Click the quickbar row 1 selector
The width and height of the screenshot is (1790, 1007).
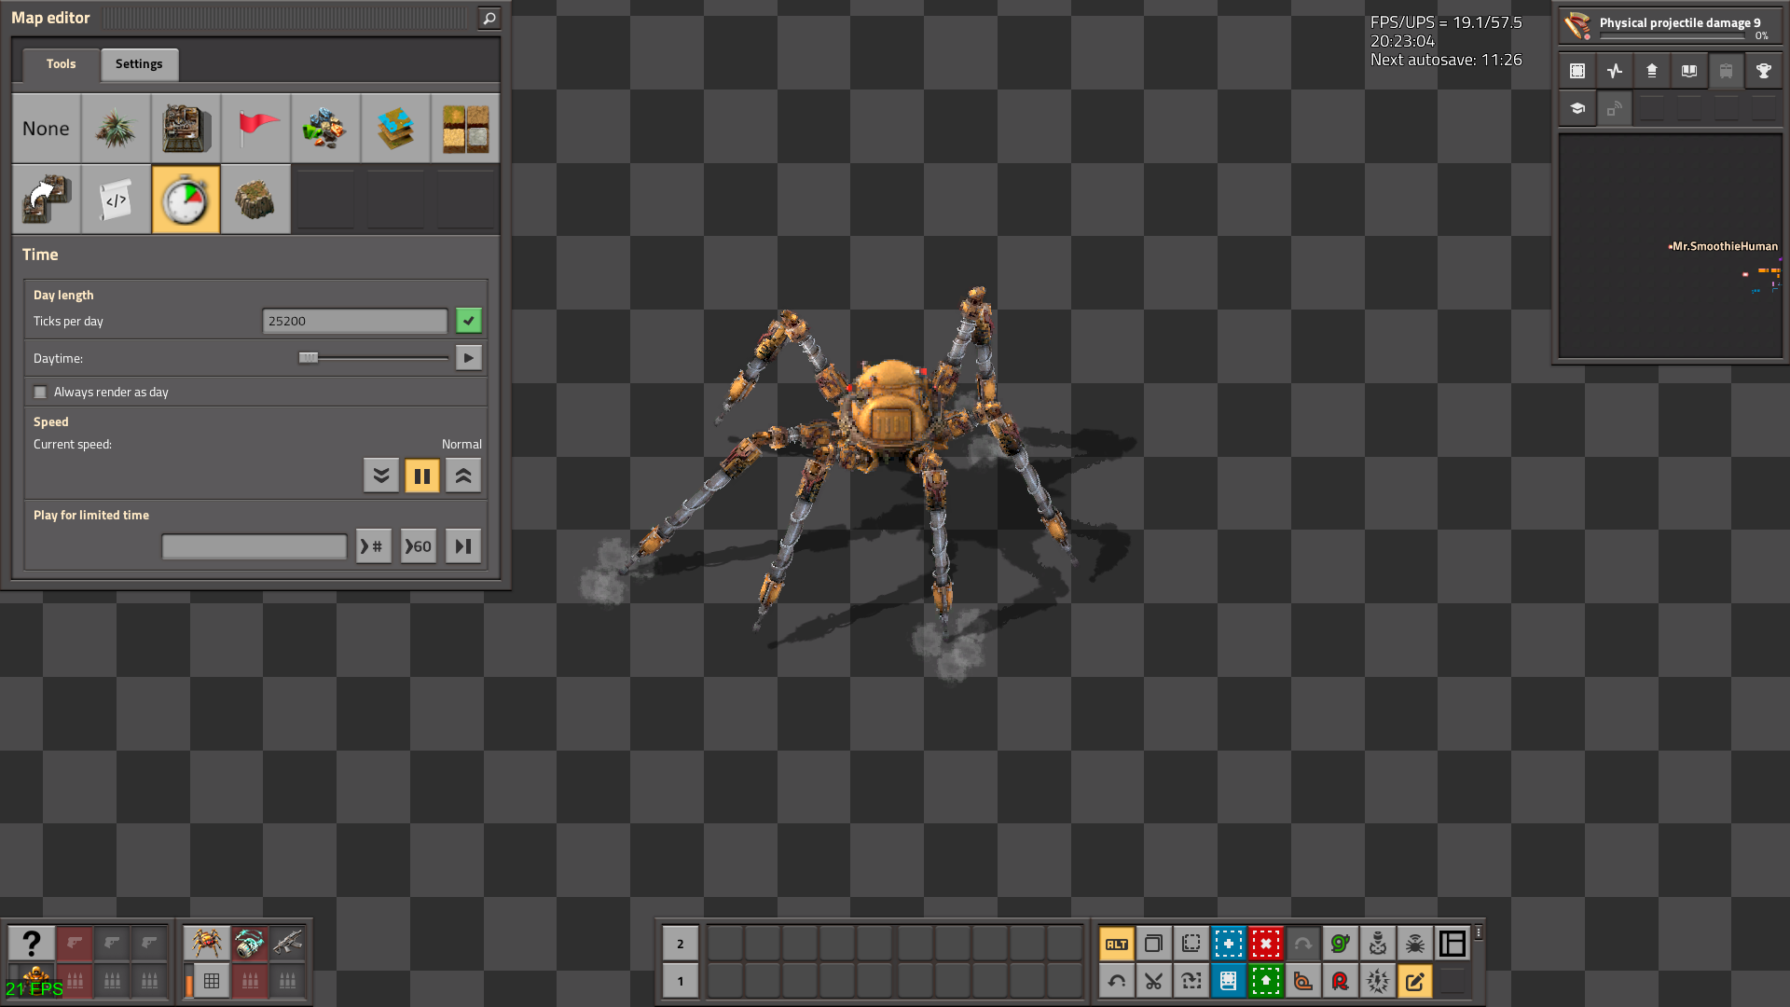tap(681, 981)
